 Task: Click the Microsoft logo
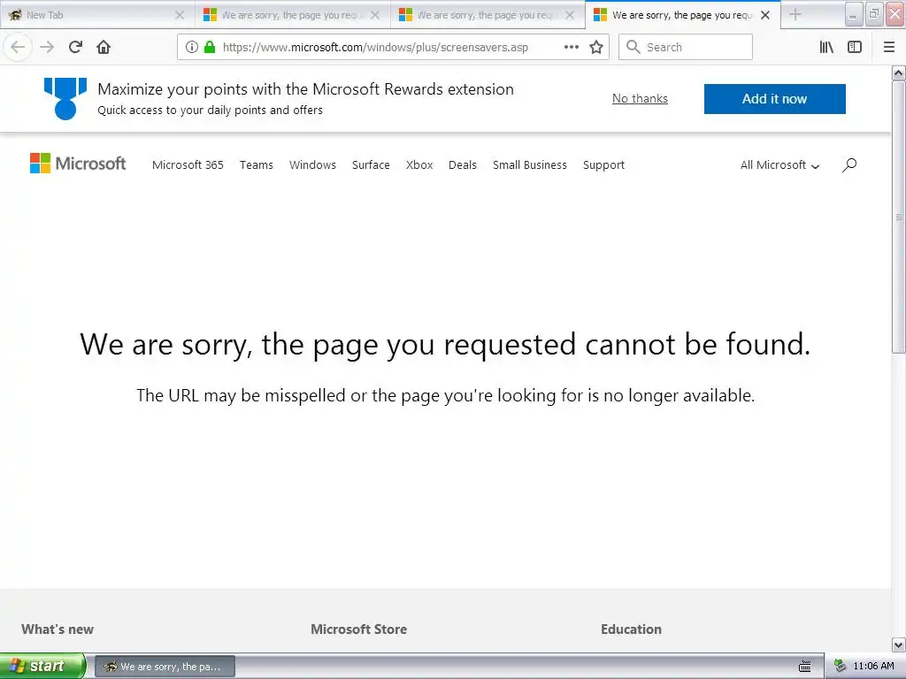point(78,164)
